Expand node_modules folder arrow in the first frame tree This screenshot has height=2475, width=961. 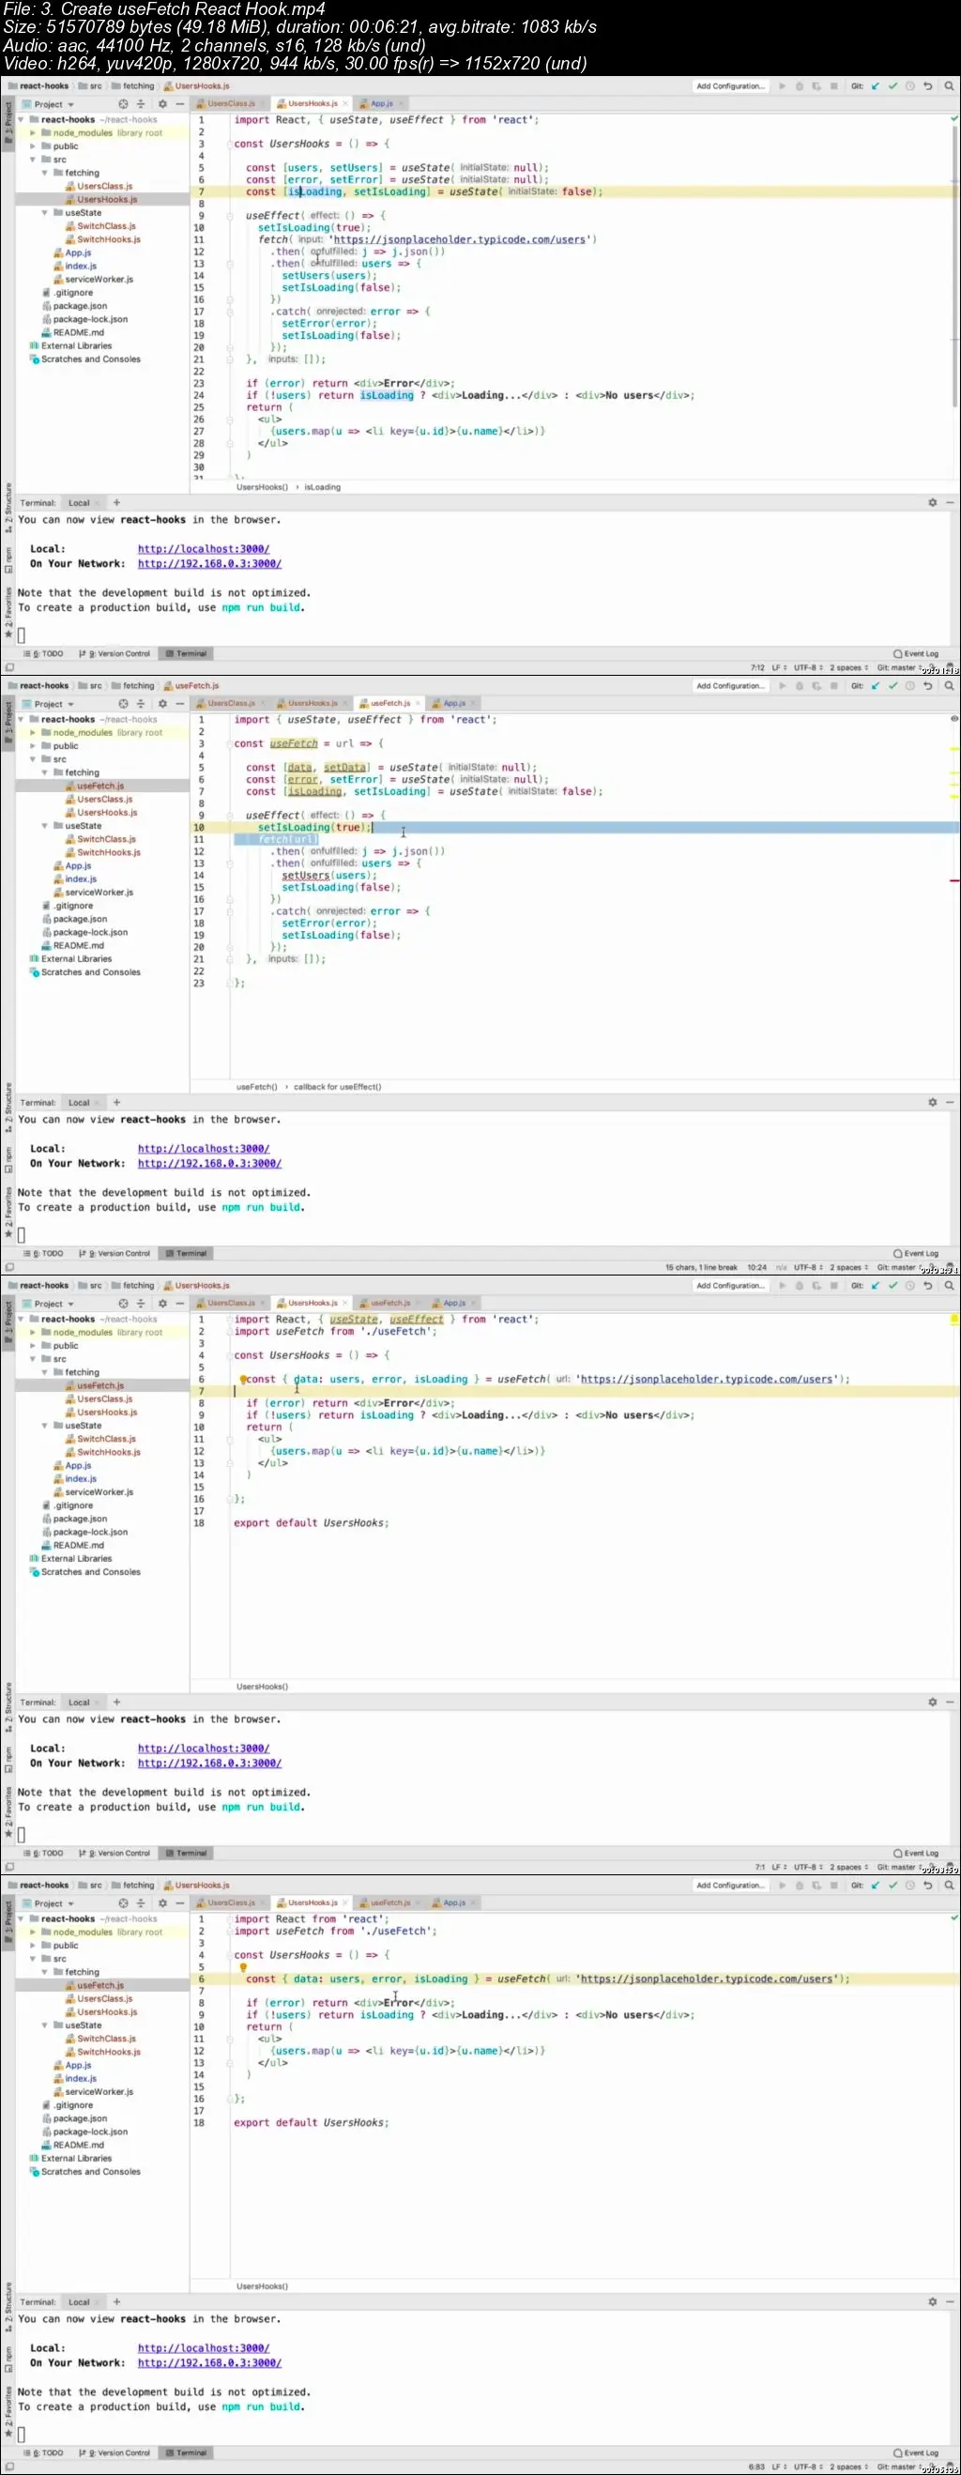pyautogui.click(x=33, y=133)
